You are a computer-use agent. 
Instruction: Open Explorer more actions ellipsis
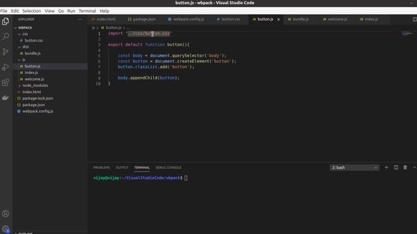pos(80,19)
